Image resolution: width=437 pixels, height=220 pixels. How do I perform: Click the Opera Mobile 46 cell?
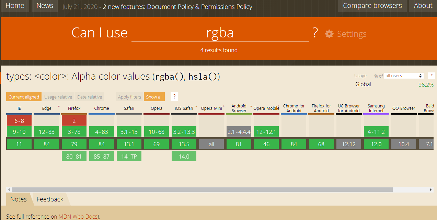click(x=266, y=144)
